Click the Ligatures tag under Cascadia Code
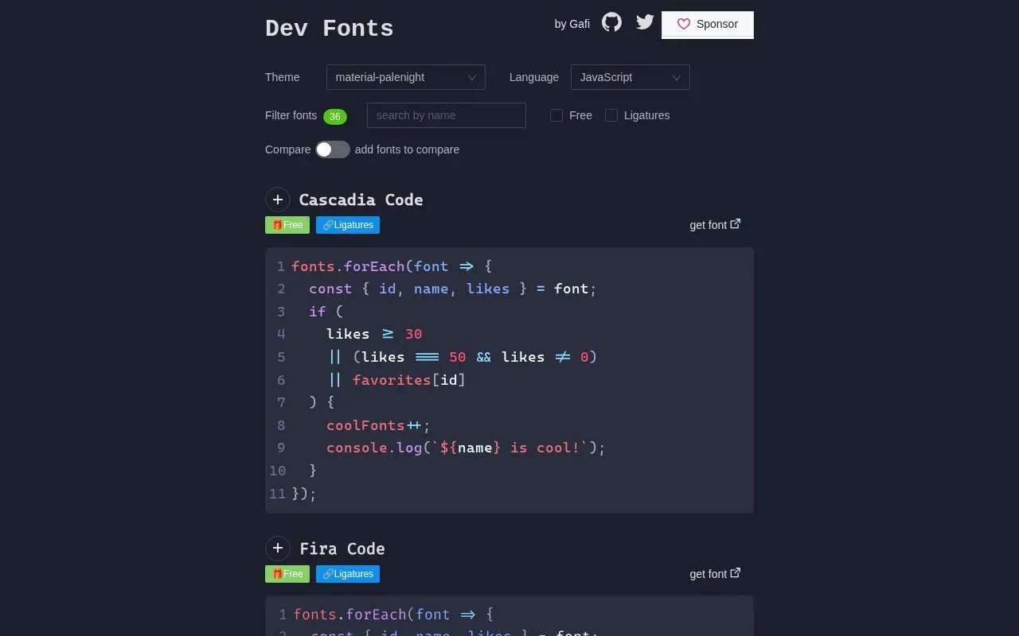 tap(348, 225)
